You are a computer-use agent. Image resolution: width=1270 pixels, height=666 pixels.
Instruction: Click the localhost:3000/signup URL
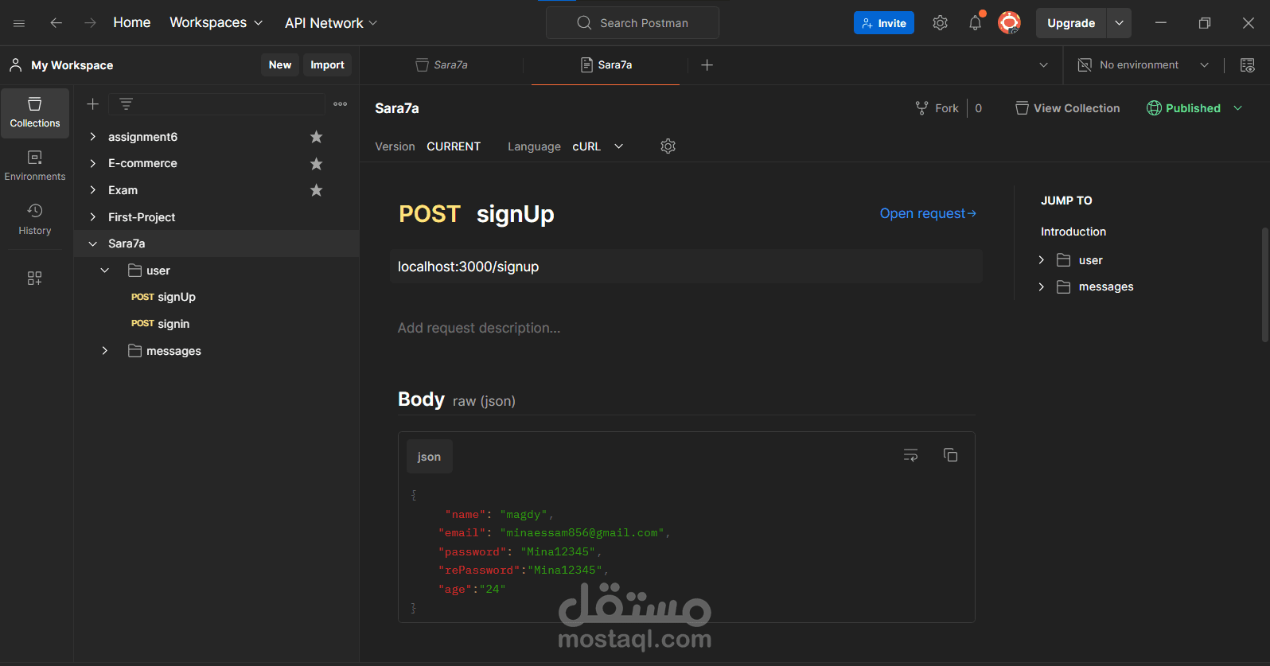[x=468, y=267]
